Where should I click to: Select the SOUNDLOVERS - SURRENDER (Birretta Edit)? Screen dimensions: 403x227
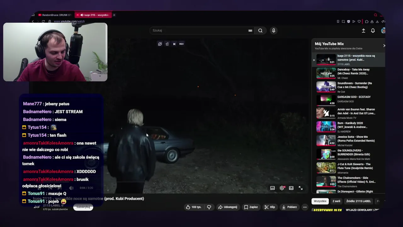pyautogui.click(x=349, y=154)
